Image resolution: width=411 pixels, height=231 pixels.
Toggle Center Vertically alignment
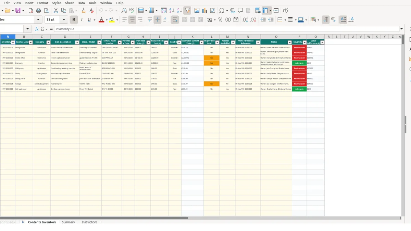[x=157, y=20]
